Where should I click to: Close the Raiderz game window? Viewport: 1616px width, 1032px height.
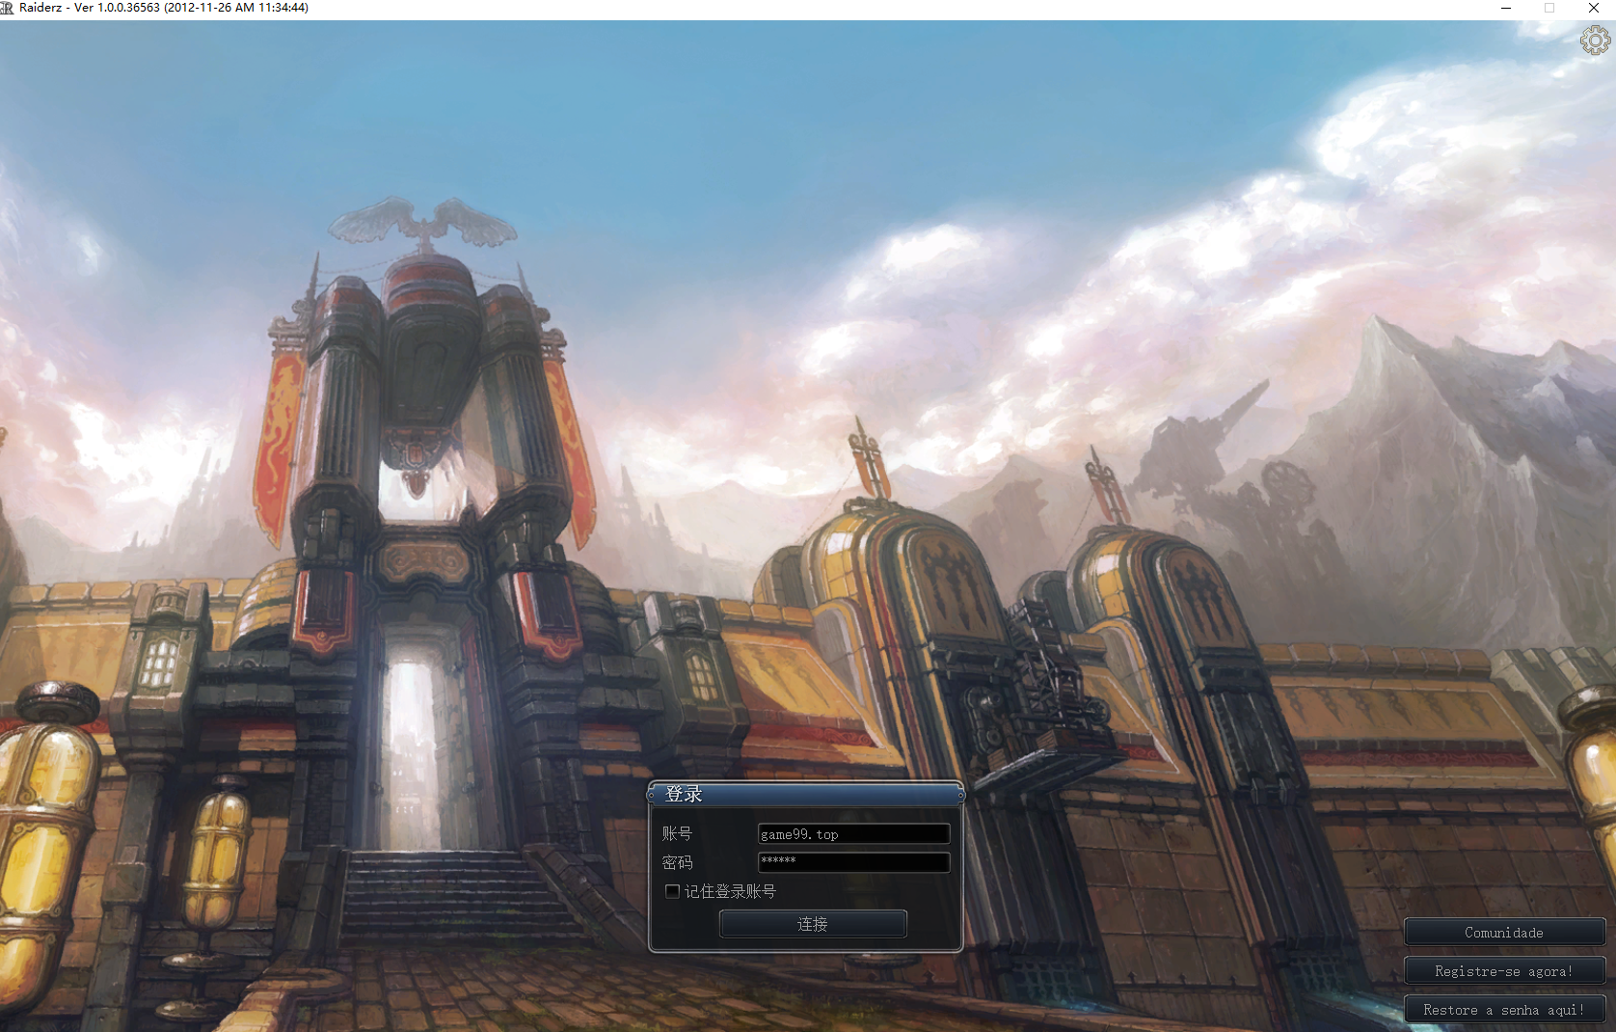click(1594, 8)
